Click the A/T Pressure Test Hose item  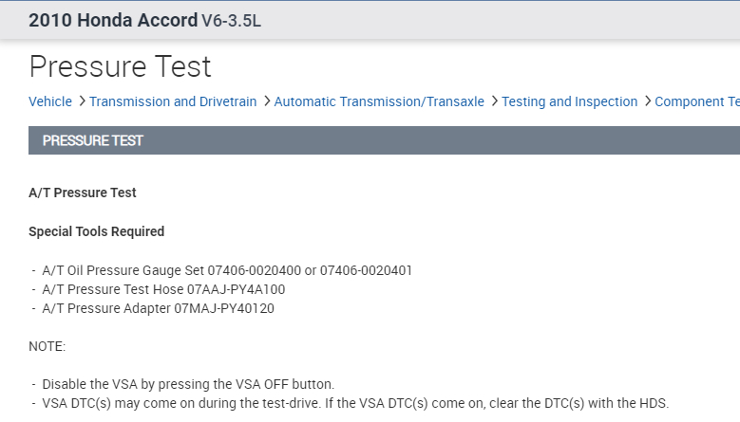coord(163,289)
